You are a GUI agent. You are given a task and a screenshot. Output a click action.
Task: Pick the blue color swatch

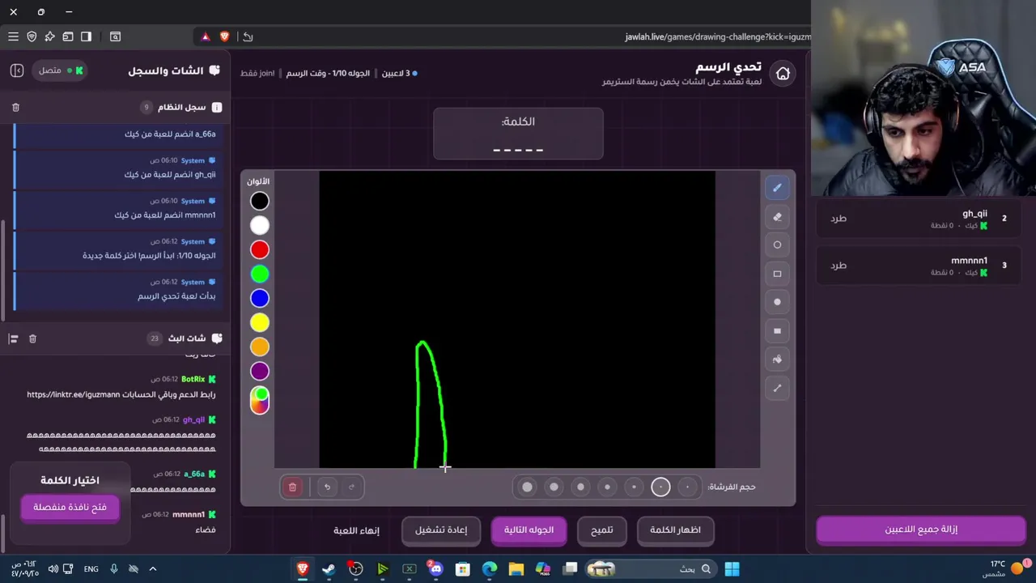260,298
